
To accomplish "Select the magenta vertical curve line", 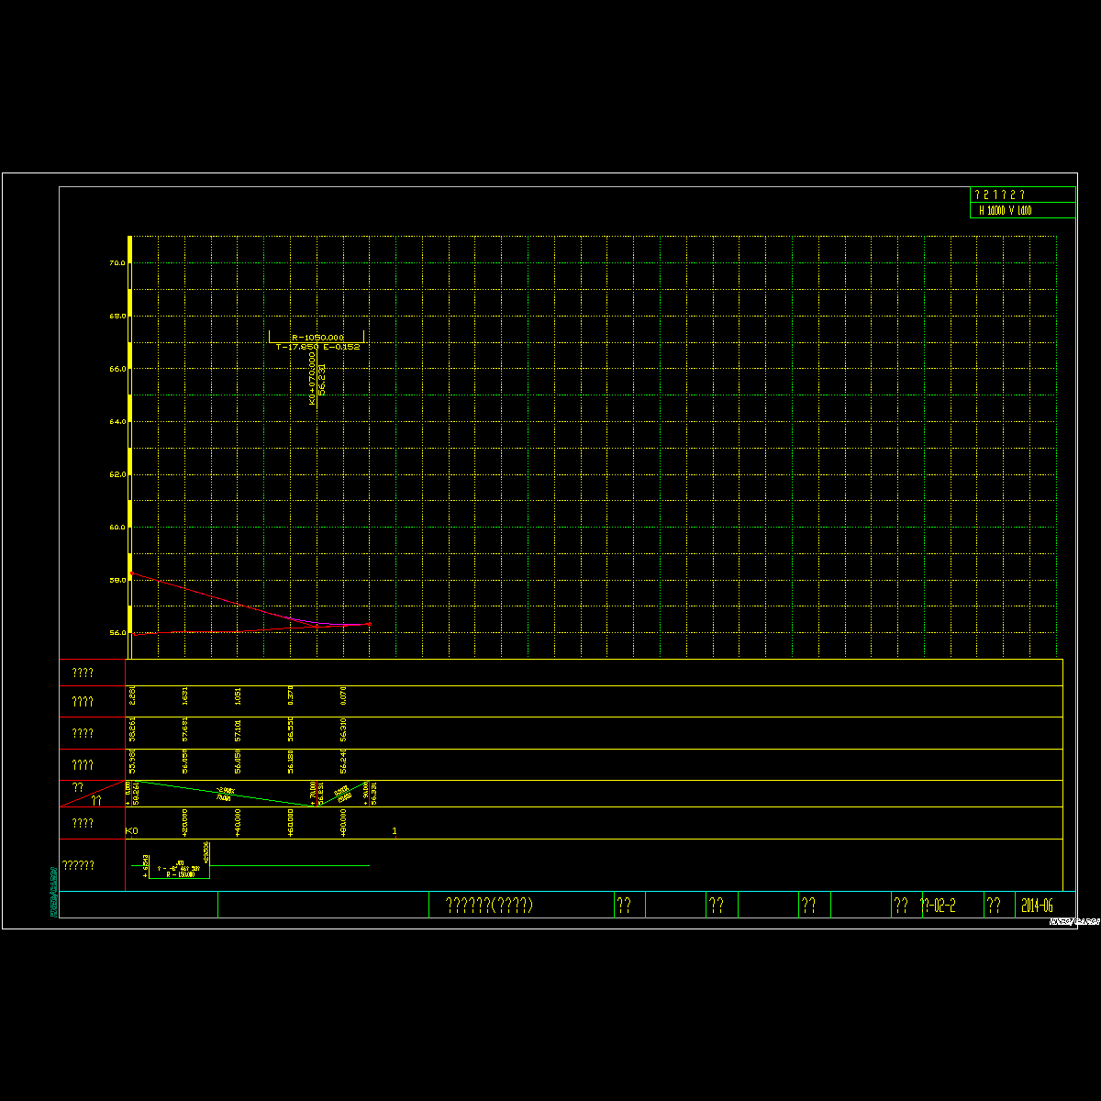I will pos(332,625).
